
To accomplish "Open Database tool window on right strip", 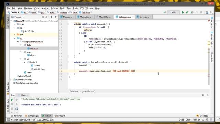I will click(212, 22).
